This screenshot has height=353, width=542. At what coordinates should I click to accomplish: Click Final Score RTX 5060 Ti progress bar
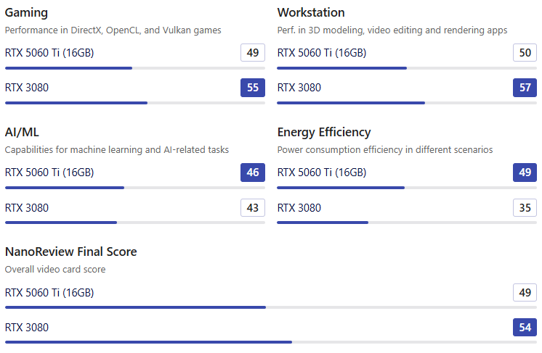coord(271,307)
